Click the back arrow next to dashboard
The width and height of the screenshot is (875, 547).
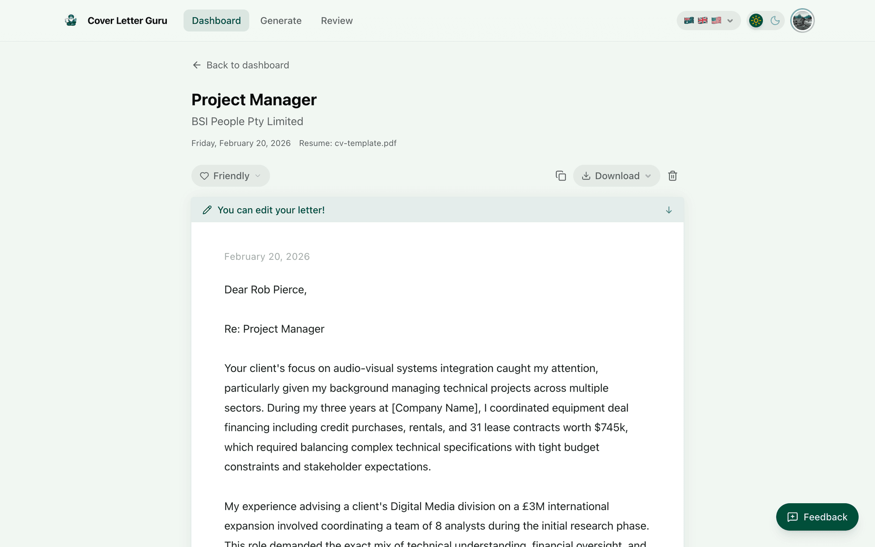[x=196, y=65]
